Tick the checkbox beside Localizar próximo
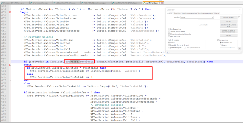The width and height of the screenshot is (243, 123). click(239, 17)
